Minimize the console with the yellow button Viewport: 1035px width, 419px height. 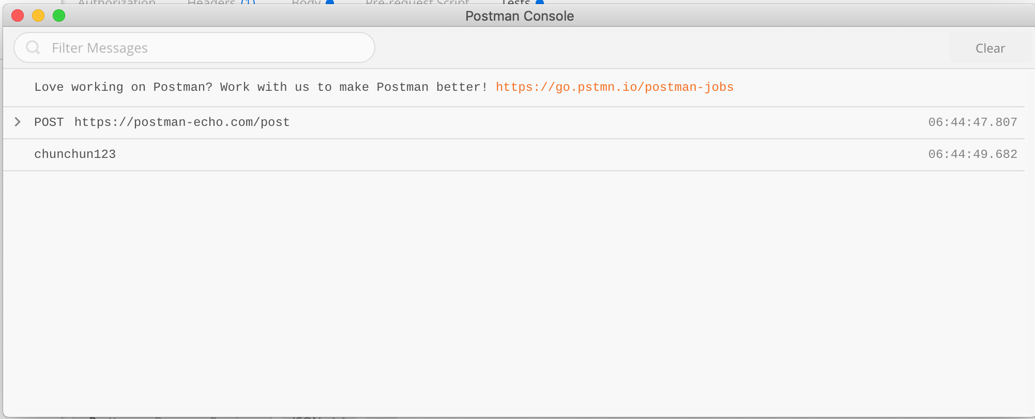[38, 15]
